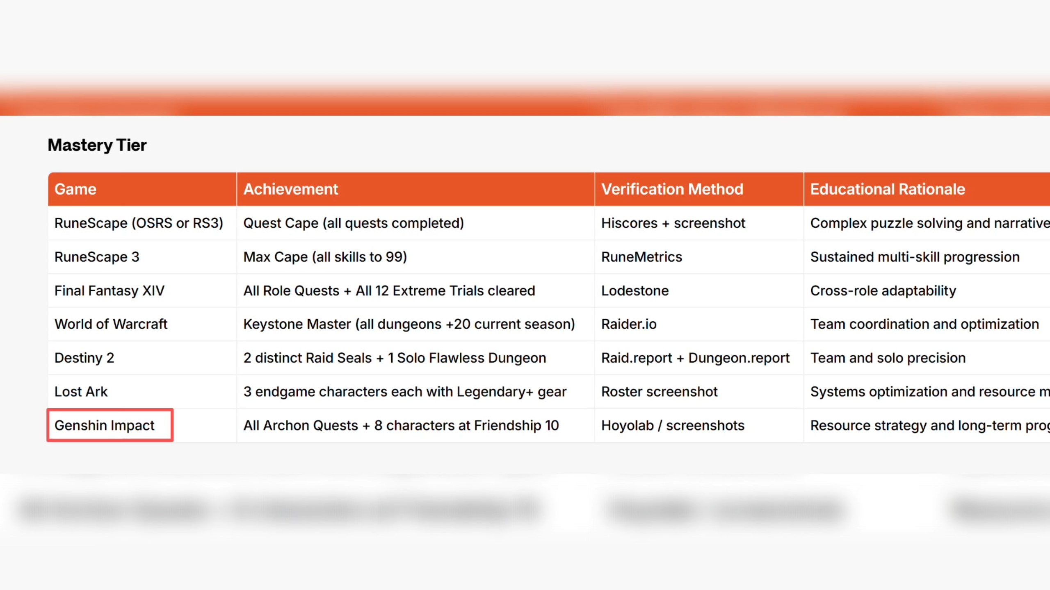Viewport: 1050px width, 590px height.
Task: Select the Keystone Master achievement cell
Action: 415,324
